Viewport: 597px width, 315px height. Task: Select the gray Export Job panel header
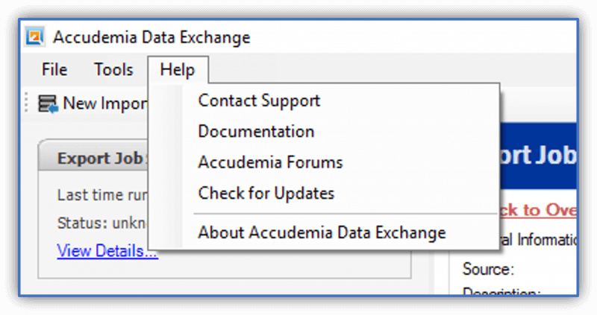pos(94,156)
